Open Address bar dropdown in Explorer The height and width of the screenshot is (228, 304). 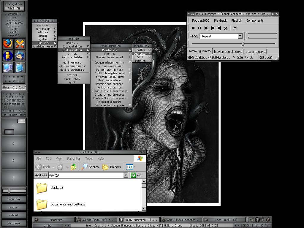tap(126, 175)
